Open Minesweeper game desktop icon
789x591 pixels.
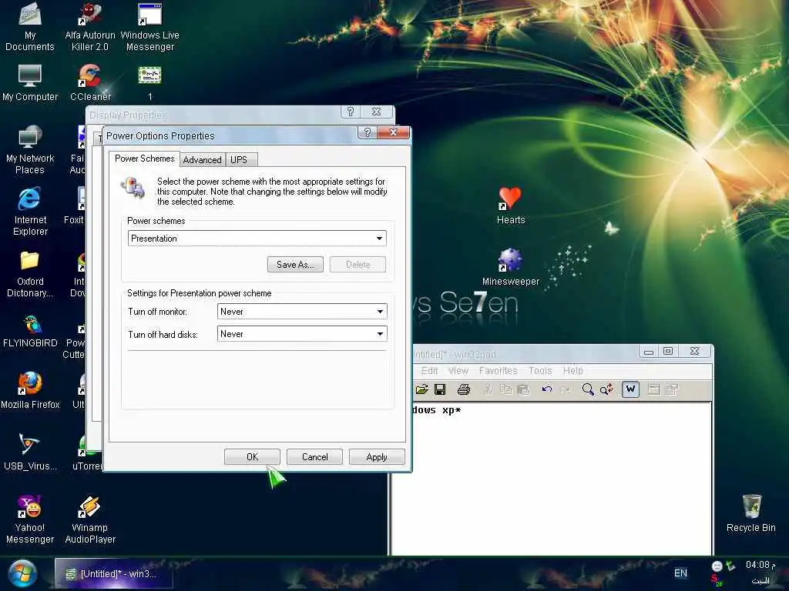[511, 267]
